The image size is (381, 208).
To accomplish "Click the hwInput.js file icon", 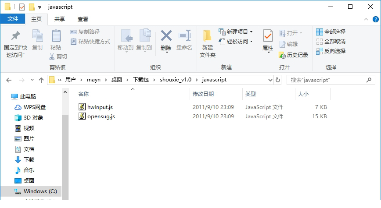I will point(82,107).
